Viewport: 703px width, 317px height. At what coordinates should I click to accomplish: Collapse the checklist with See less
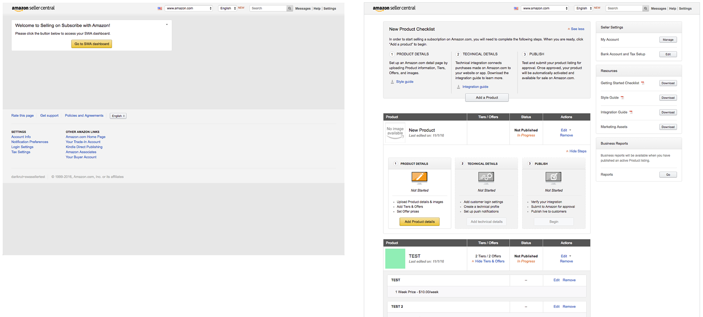coord(576,29)
